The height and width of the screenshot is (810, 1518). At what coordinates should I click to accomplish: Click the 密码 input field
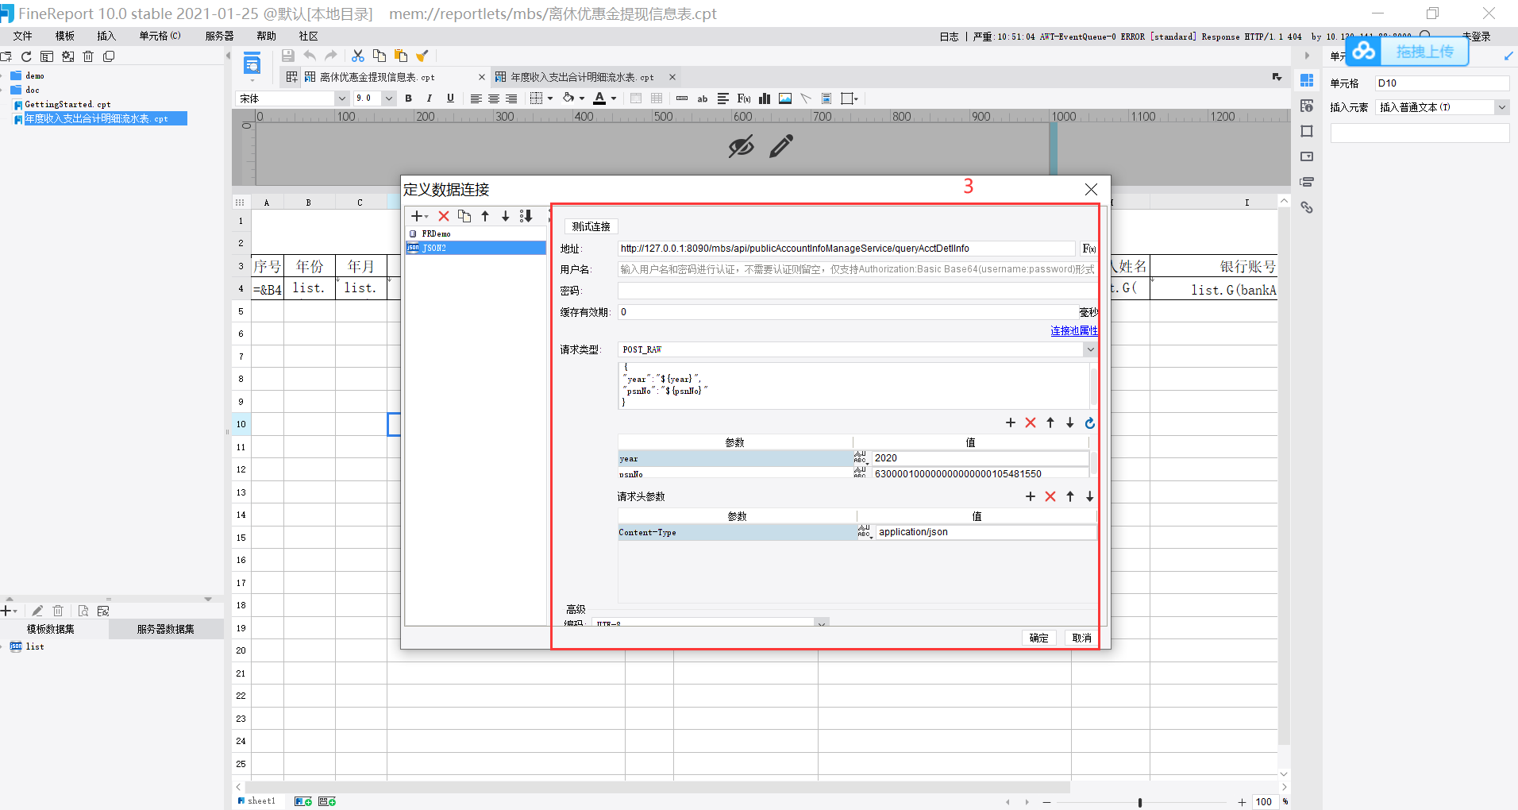tap(857, 291)
